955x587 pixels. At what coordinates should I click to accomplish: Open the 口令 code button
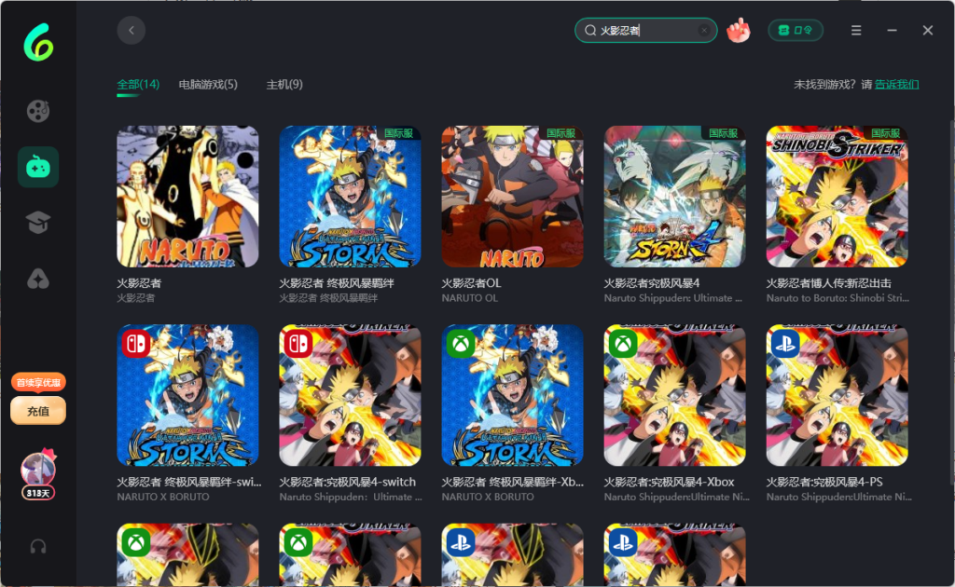click(x=796, y=31)
